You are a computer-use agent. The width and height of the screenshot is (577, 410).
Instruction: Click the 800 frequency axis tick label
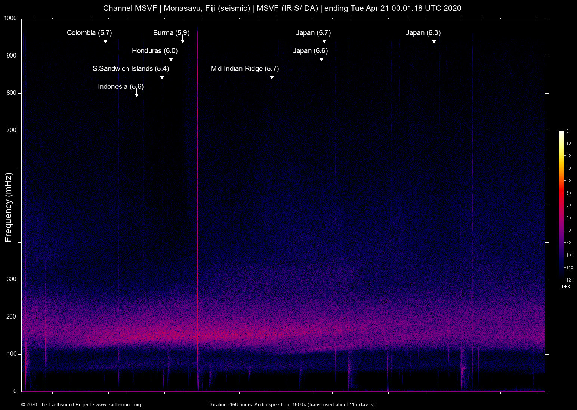(12, 93)
